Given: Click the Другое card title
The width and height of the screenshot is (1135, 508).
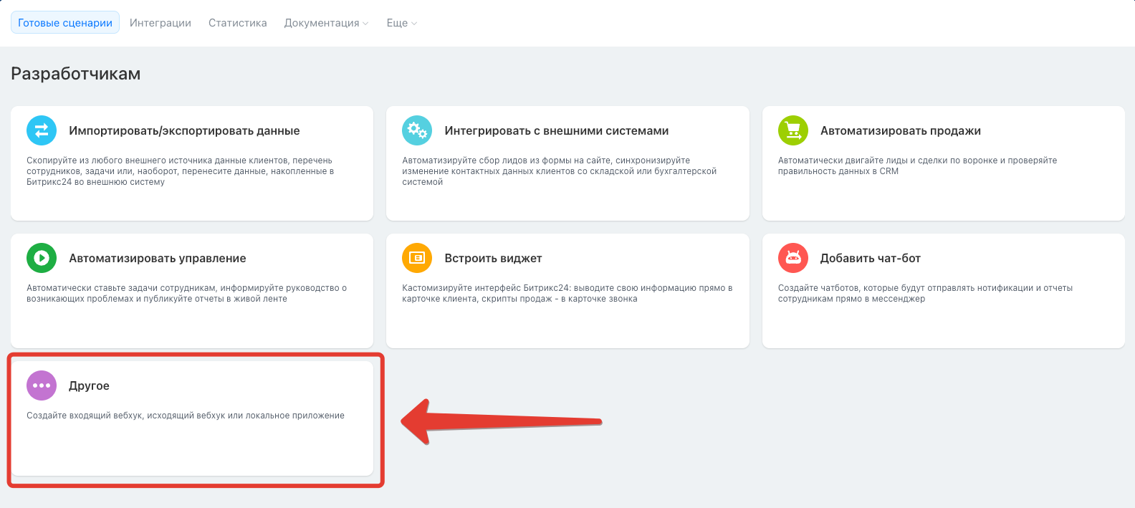Looking at the screenshot, I should [89, 386].
